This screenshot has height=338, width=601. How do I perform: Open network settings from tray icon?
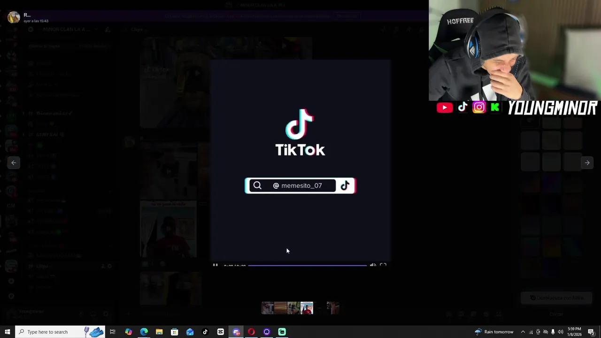(531, 332)
